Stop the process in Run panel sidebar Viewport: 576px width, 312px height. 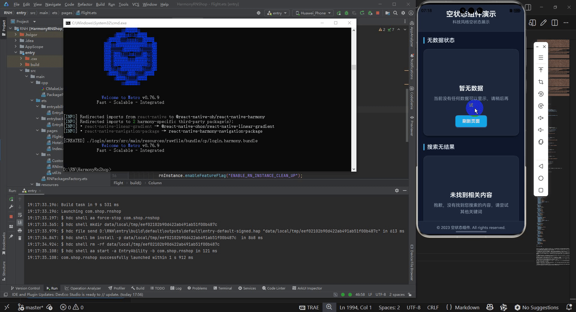coord(11,216)
